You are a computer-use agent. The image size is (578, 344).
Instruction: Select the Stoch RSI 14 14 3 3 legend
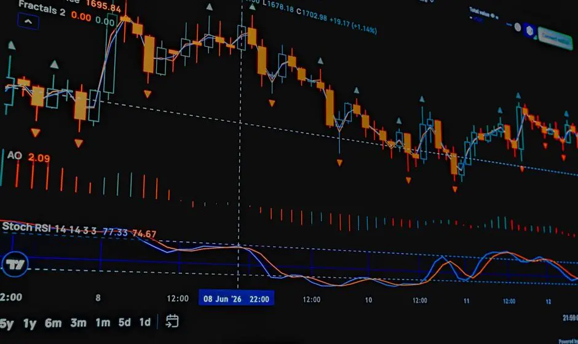[x=49, y=229]
